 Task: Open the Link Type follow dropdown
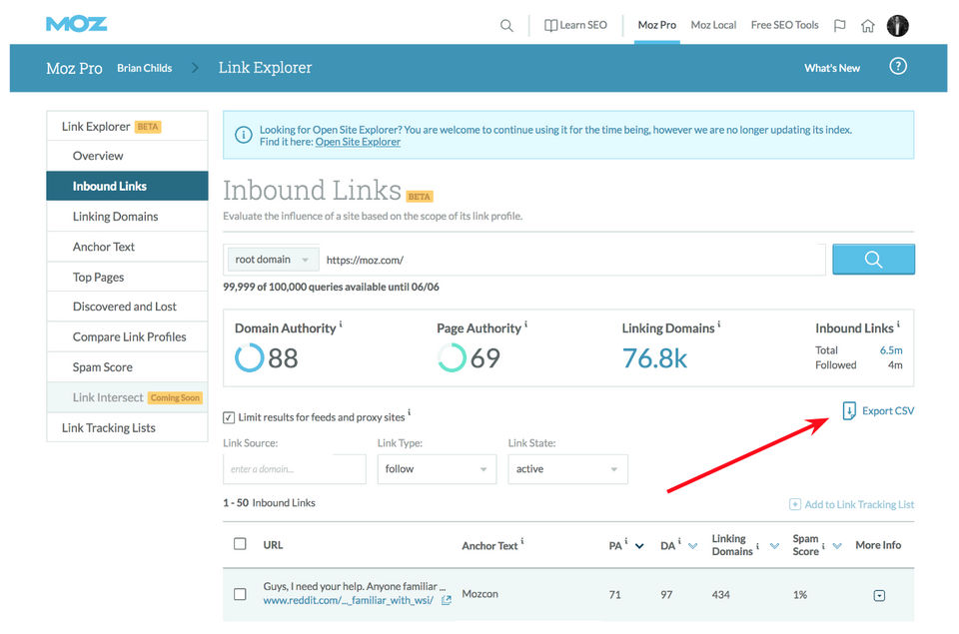pyautogui.click(x=437, y=469)
